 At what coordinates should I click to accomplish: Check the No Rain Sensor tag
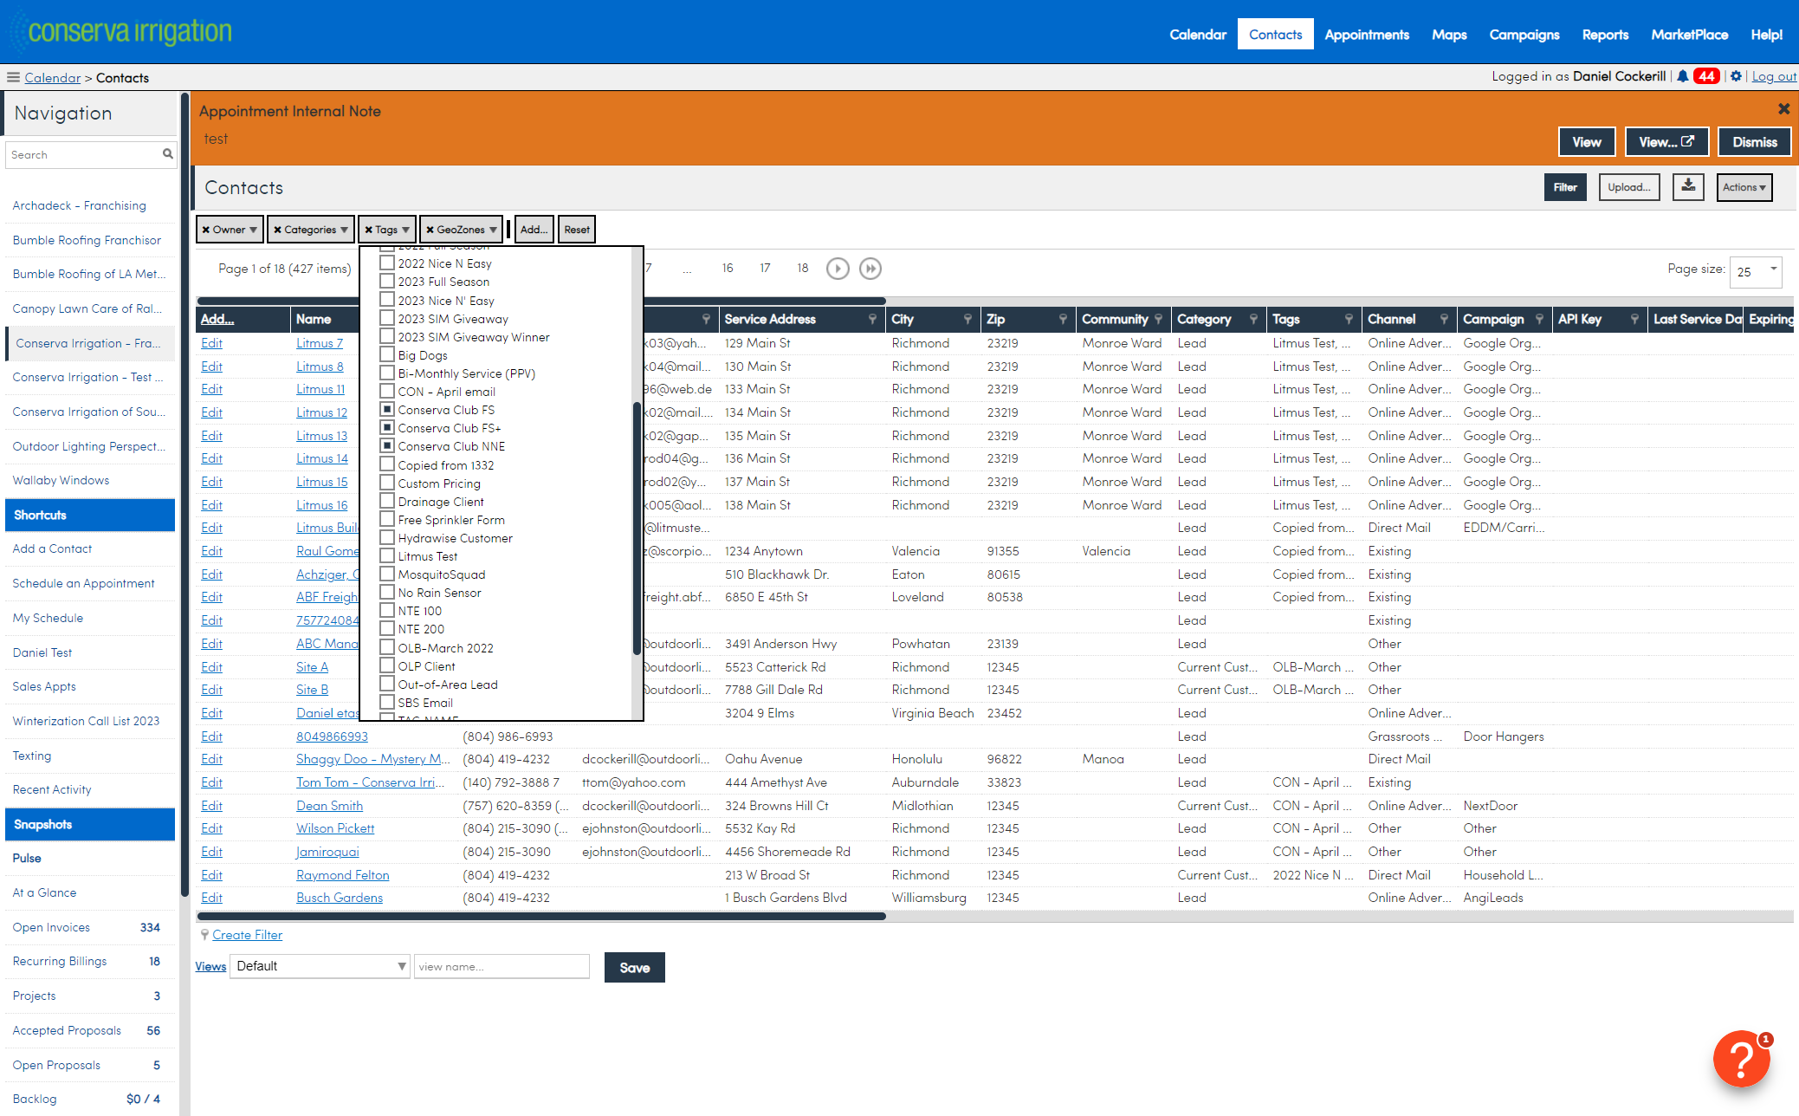point(387,592)
